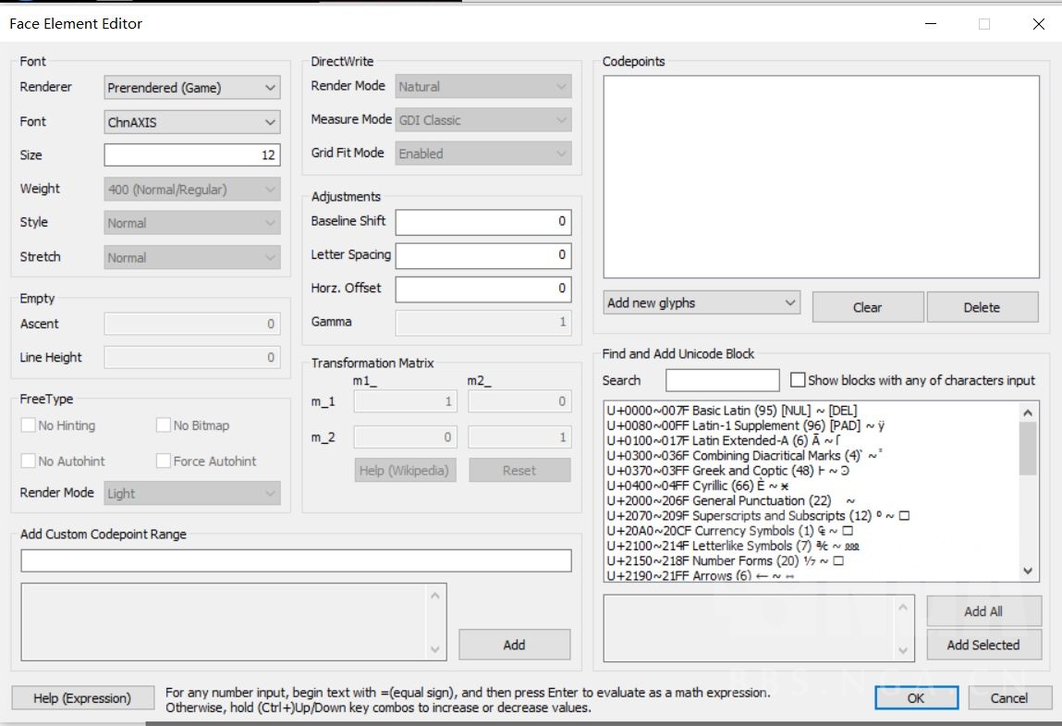Confirm with the OK button
The height and width of the screenshot is (726, 1062).
[x=915, y=698]
